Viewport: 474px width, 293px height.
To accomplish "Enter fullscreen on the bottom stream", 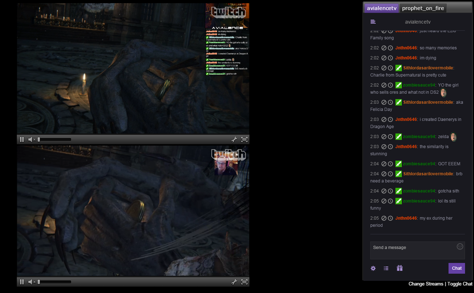I will (244, 282).
